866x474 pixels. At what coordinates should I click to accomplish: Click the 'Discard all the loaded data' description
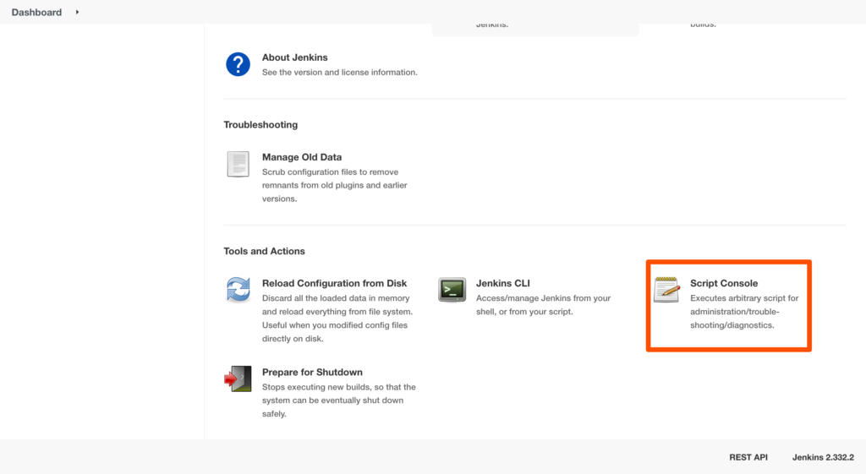337,319
